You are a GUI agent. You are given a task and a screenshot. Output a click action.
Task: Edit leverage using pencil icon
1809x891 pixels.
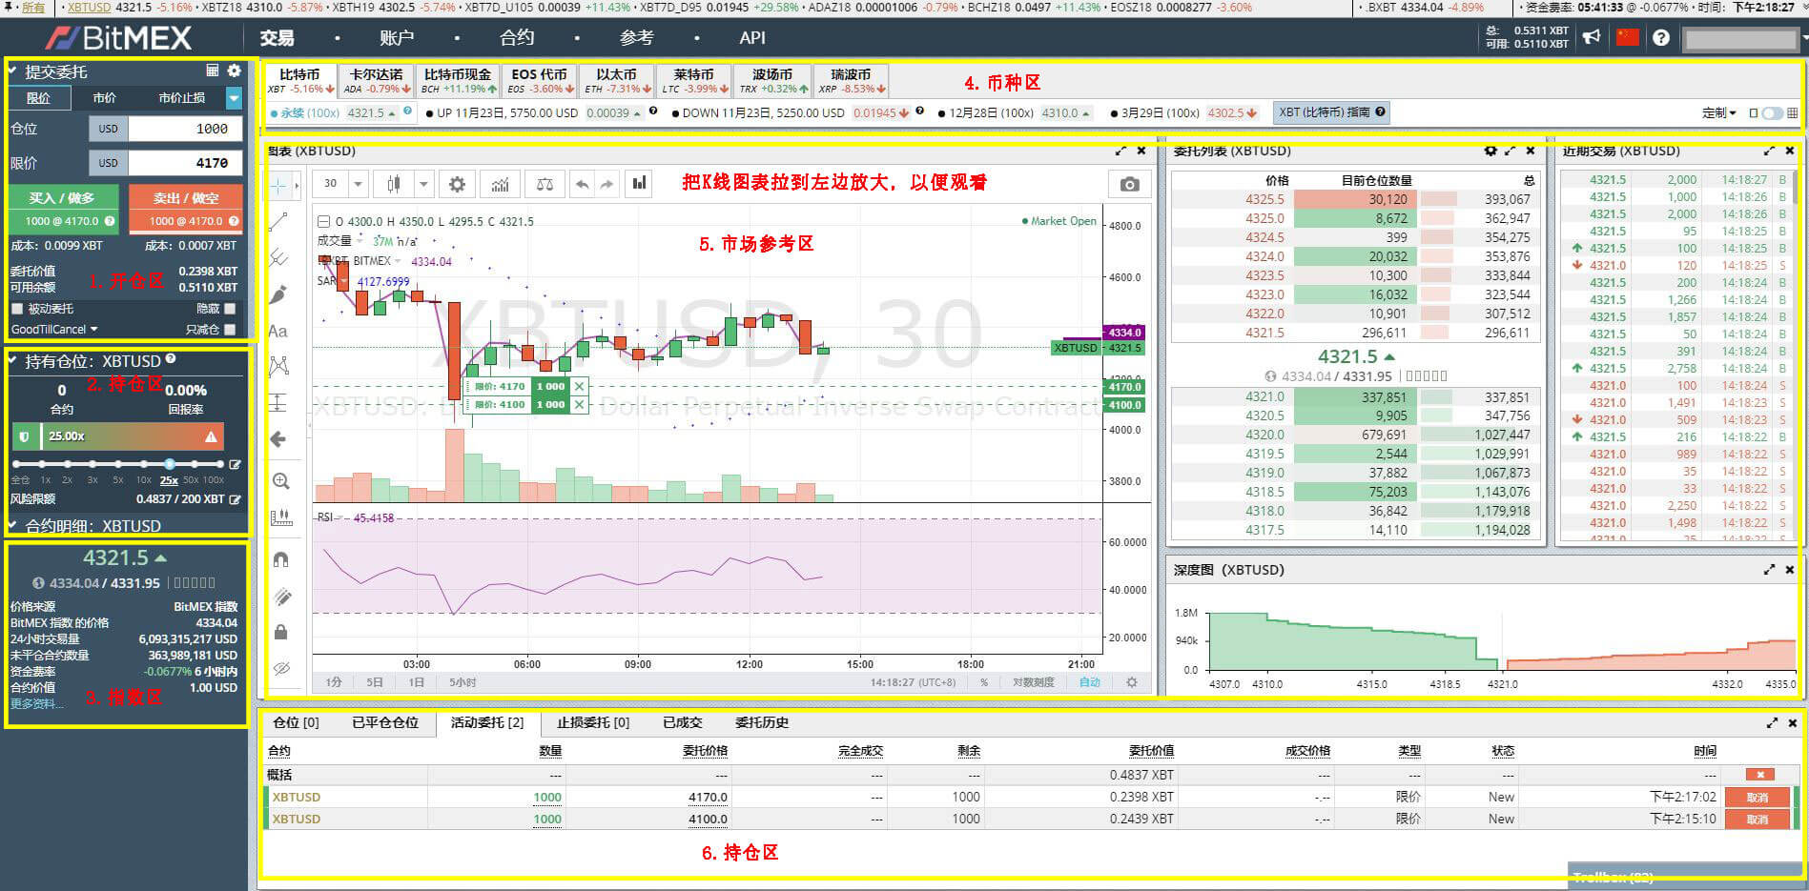[236, 465]
